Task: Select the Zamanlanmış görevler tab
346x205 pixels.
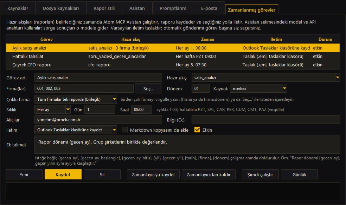Action: click(x=251, y=10)
